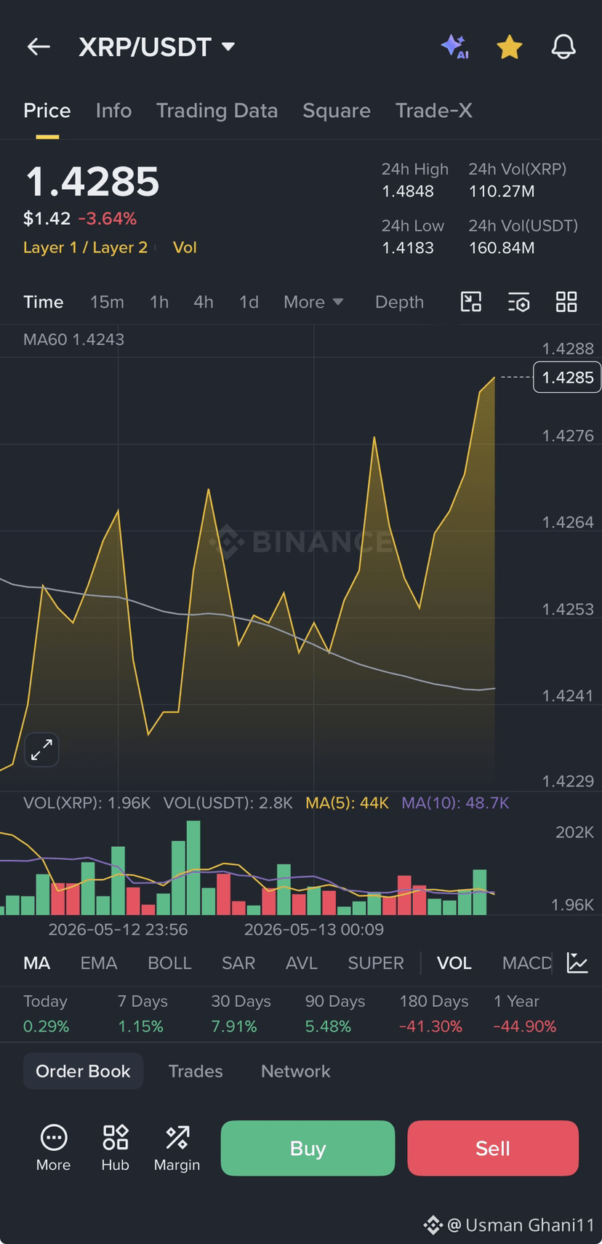Expand the More intervals dropdown
Screen dimensions: 602x1244
click(x=313, y=302)
